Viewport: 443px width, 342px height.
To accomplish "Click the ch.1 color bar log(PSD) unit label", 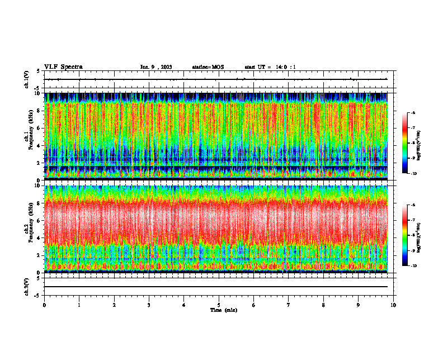I will click(419, 146).
